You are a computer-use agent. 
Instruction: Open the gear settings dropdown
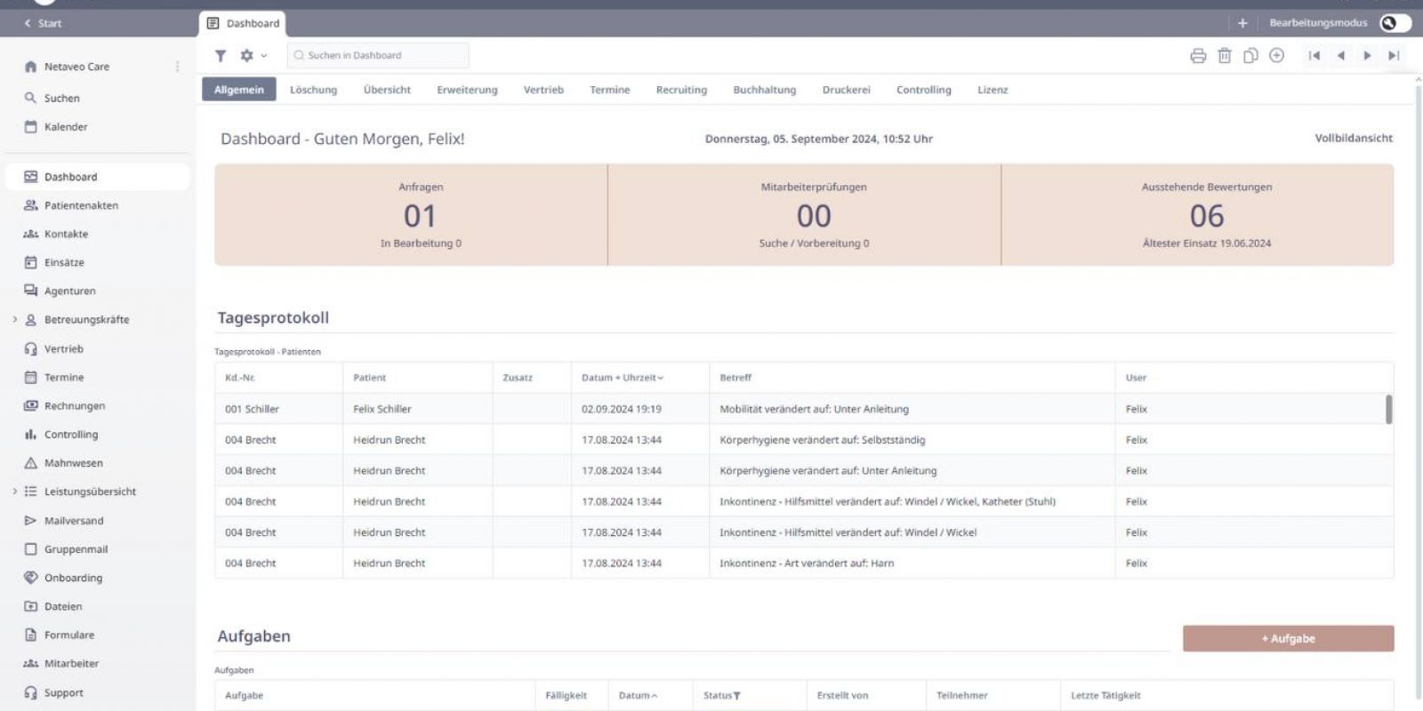point(253,55)
